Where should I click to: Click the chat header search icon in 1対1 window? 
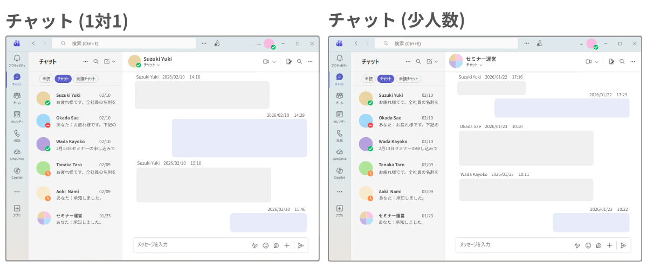(x=299, y=61)
